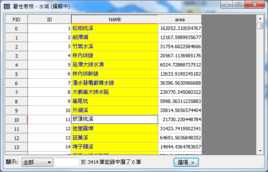Maximize the attribute table window
This screenshot has width=268, height=172.
pos(238,5)
